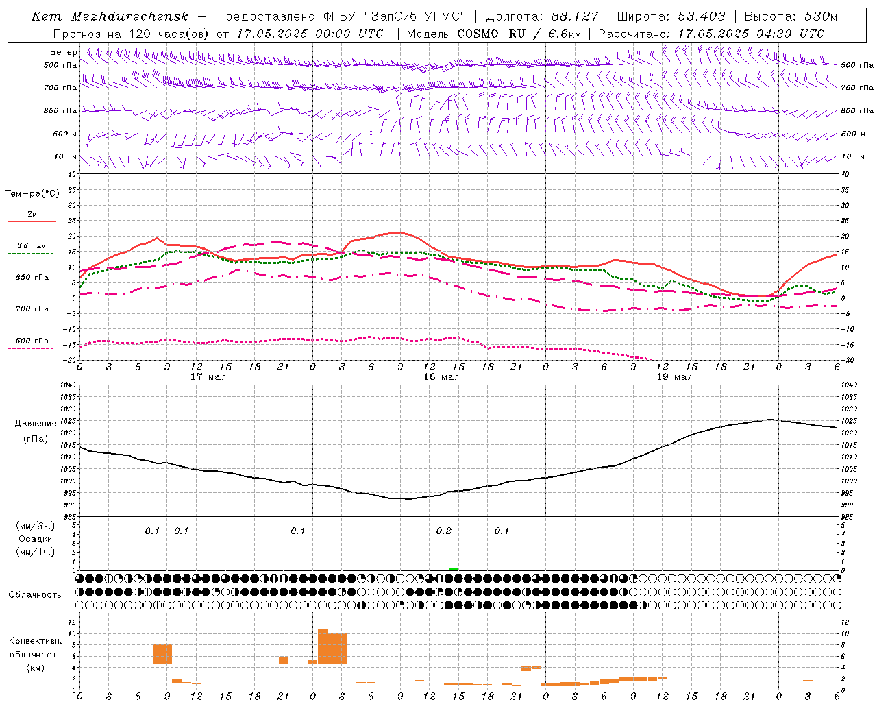The image size is (877, 702).
Task: Click the "(мм/1ч.)" precipitation unit label
Action: [36, 552]
